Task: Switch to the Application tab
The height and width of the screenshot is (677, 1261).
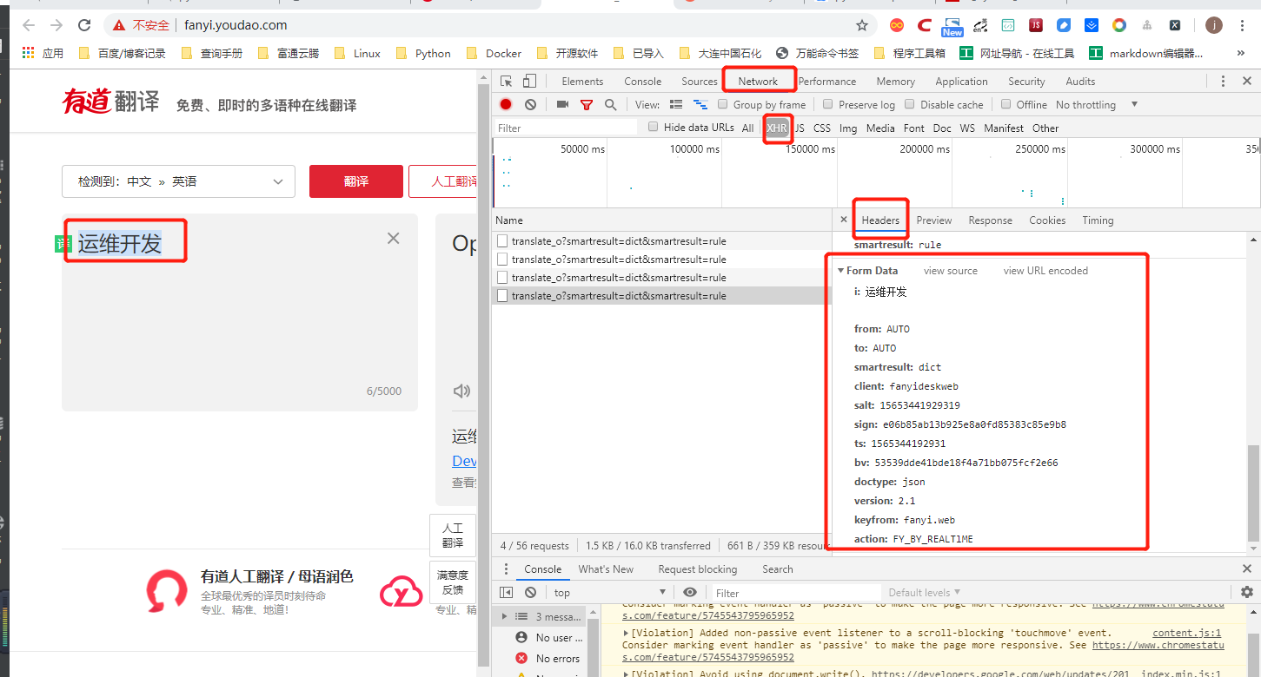Action: point(961,82)
